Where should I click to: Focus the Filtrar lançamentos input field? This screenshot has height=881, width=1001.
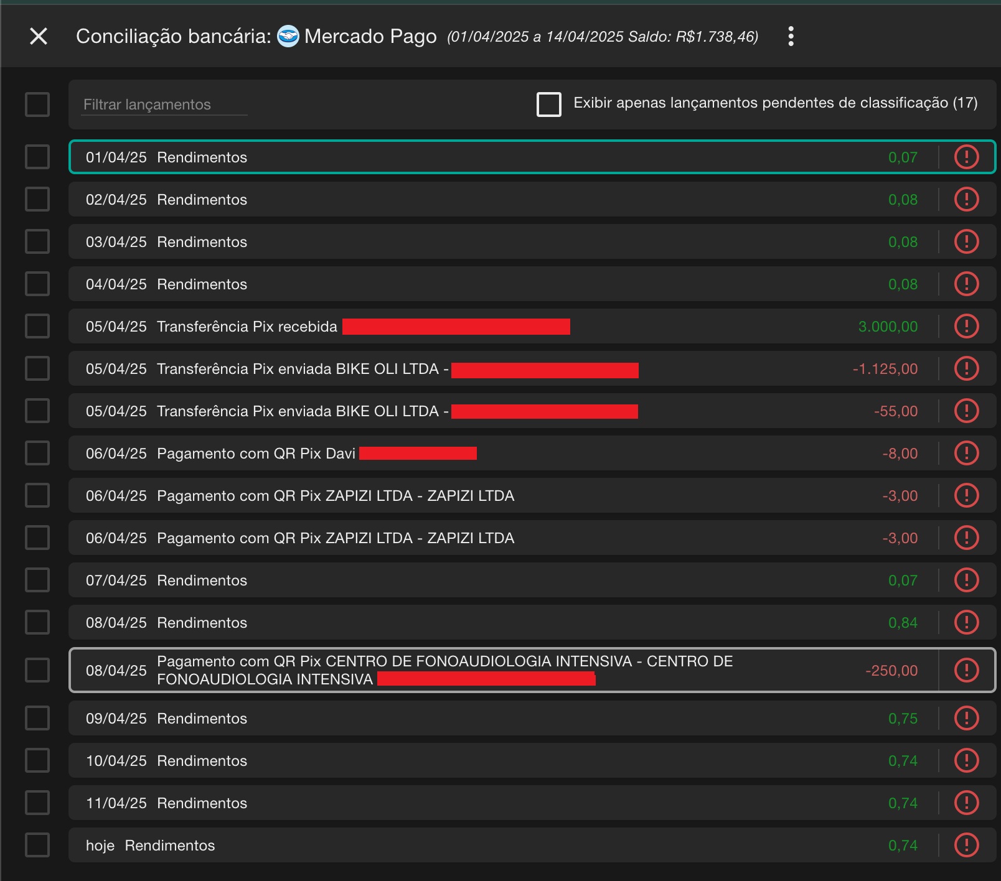(x=165, y=105)
